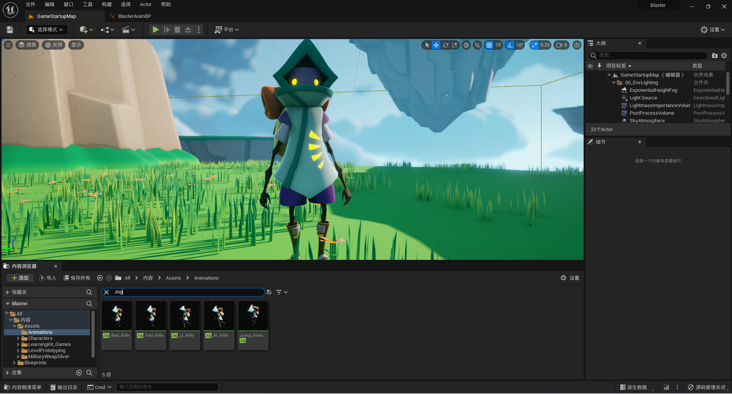The height and width of the screenshot is (394, 732).
Task: Open outliner settings gear
Action: point(724,56)
